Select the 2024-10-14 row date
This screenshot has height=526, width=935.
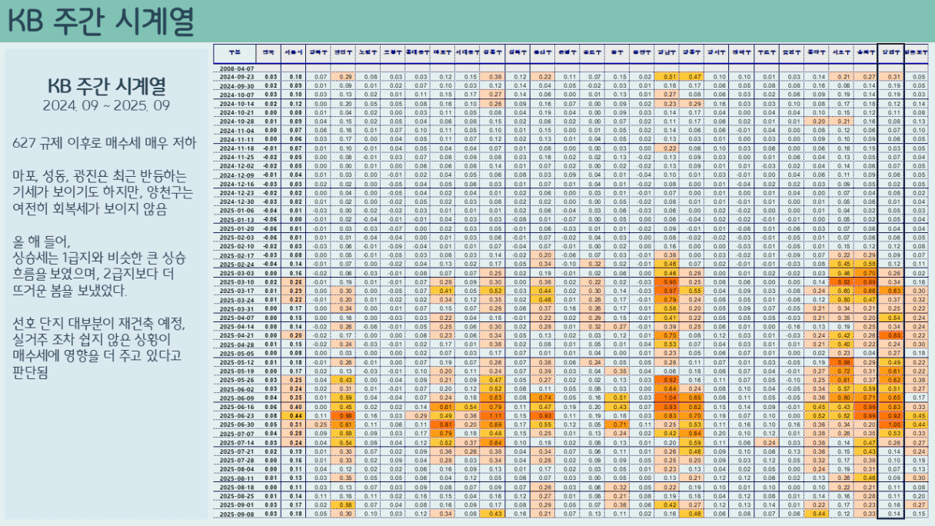(237, 102)
